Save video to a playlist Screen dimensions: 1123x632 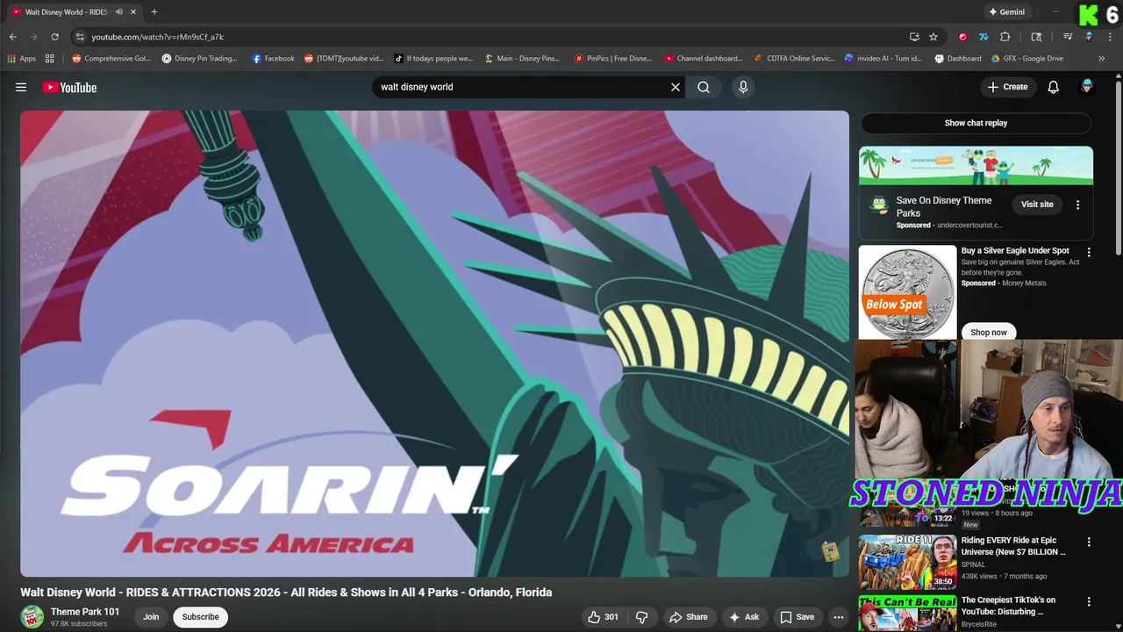pos(798,617)
